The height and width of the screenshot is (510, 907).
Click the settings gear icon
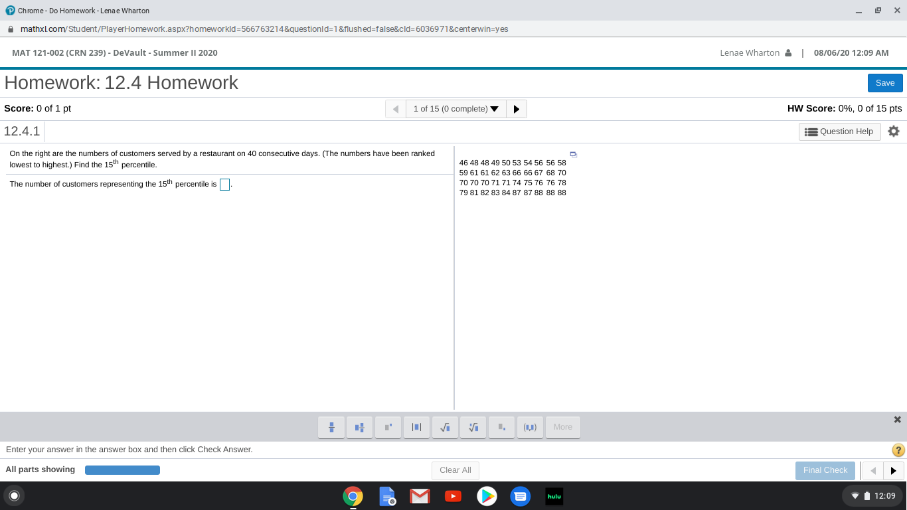894,131
